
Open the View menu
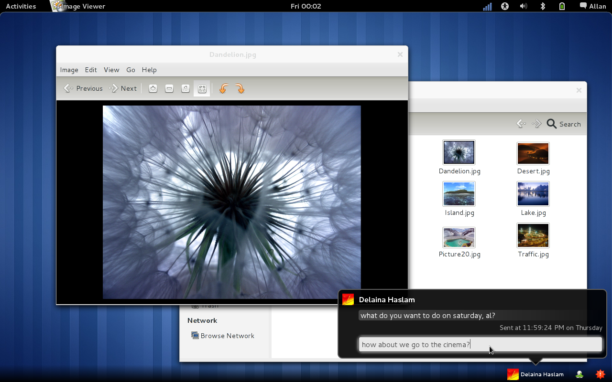coord(111,70)
